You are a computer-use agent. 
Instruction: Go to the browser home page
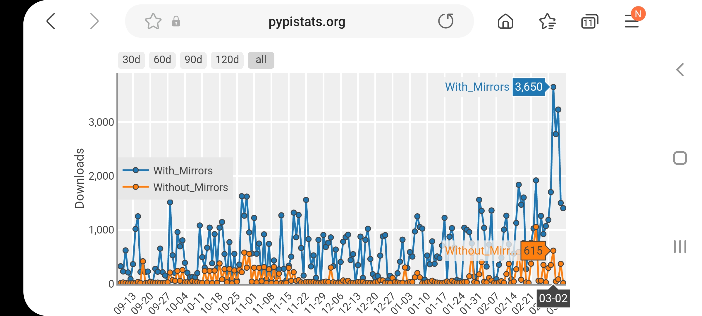(505, 21)
